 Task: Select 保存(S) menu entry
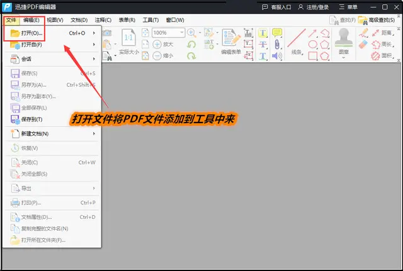(52, 74)
